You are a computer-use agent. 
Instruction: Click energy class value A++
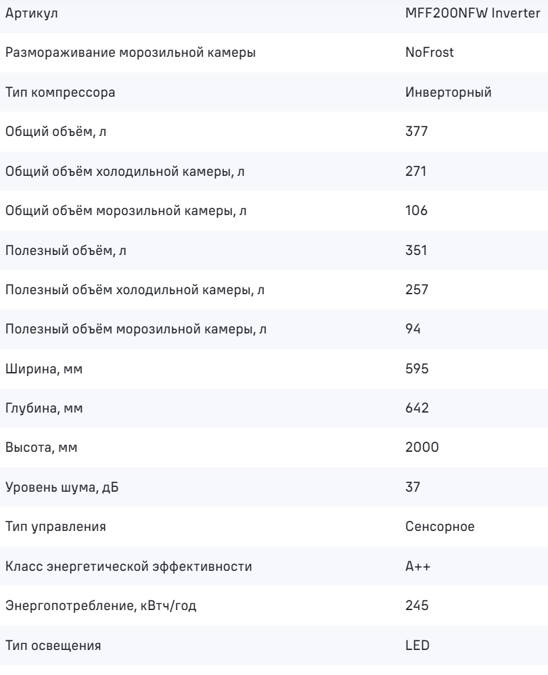pos(417,566)
